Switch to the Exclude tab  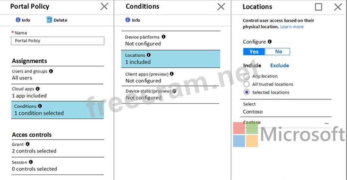[279, 65]
